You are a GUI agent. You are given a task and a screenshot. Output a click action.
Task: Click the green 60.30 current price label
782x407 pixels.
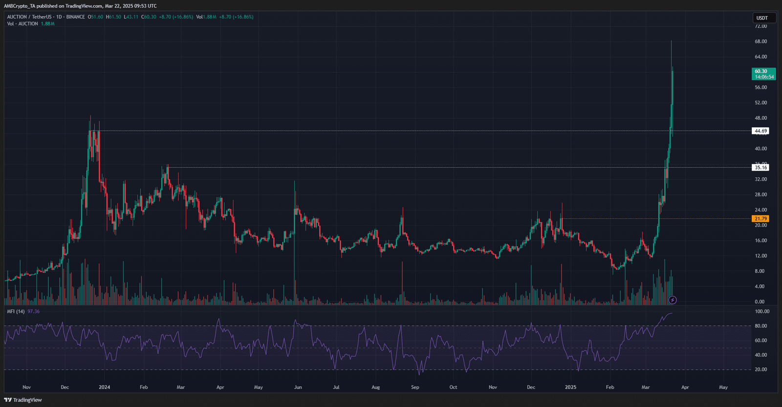point(763,74)
